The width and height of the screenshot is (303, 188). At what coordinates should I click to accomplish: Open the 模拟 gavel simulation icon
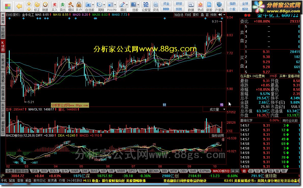click(x=71, y=4)
